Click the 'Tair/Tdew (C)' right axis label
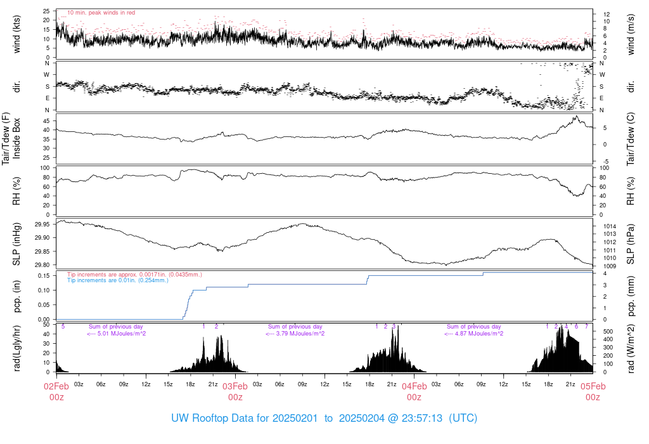 point(631,139)
